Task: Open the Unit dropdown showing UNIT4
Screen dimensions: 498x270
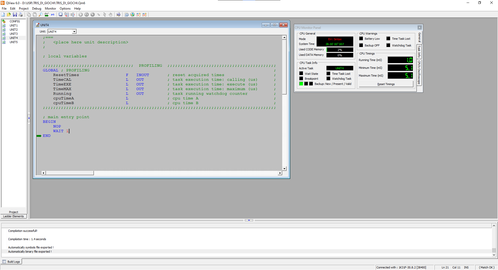Action: pos(74,32)
